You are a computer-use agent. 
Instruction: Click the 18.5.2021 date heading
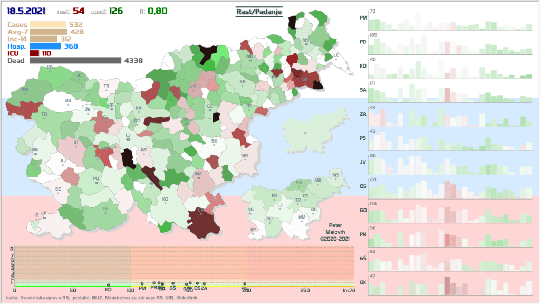25,11
